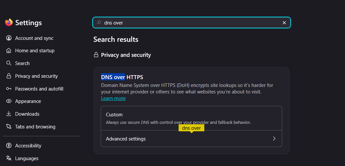The height and width of the screenshot is (166, 345).
Task: Click the Privacy and security results heading
Action: click(x=126, y=55)
